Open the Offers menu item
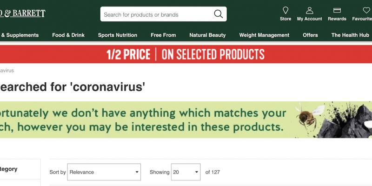This screenshot has height=186, width=372. [x=310, y=35]
